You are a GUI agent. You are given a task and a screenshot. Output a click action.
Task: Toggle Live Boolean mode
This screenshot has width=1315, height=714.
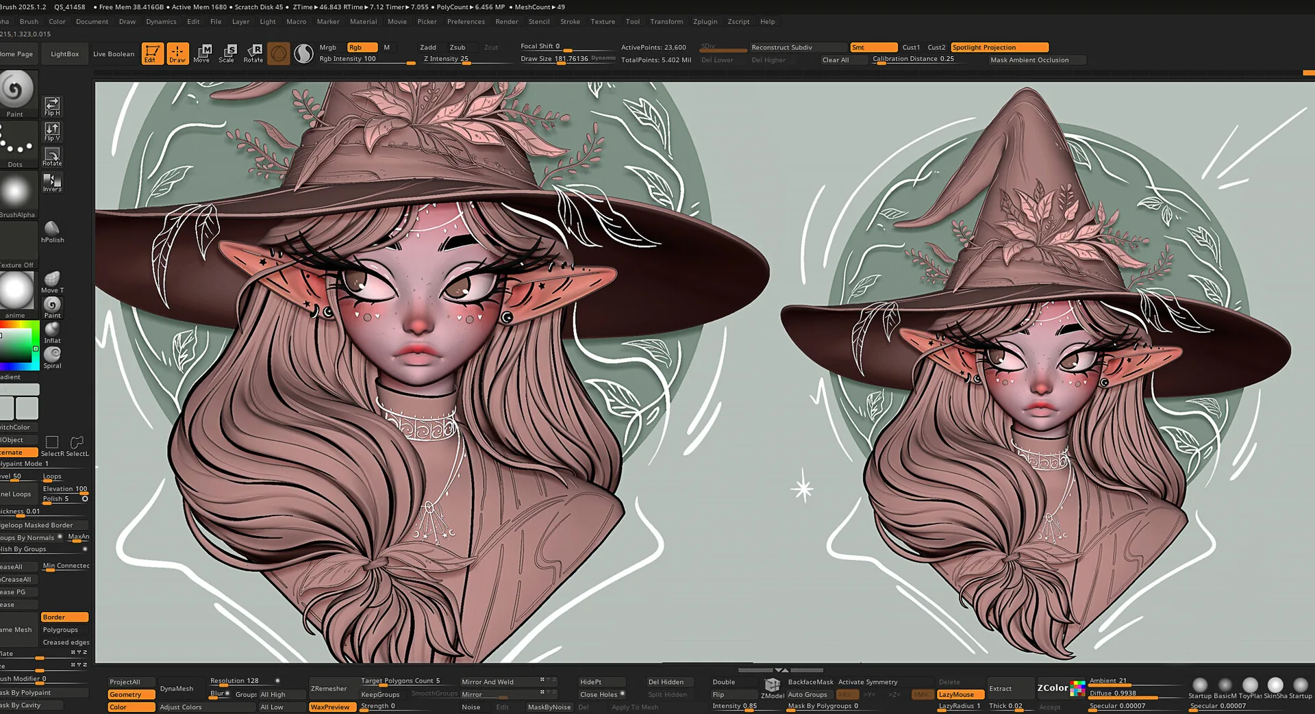tap(114, 54)
